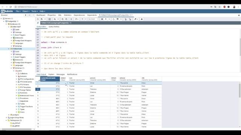Select the postgres database tree item
241x135 pixels.
(15, 115)
